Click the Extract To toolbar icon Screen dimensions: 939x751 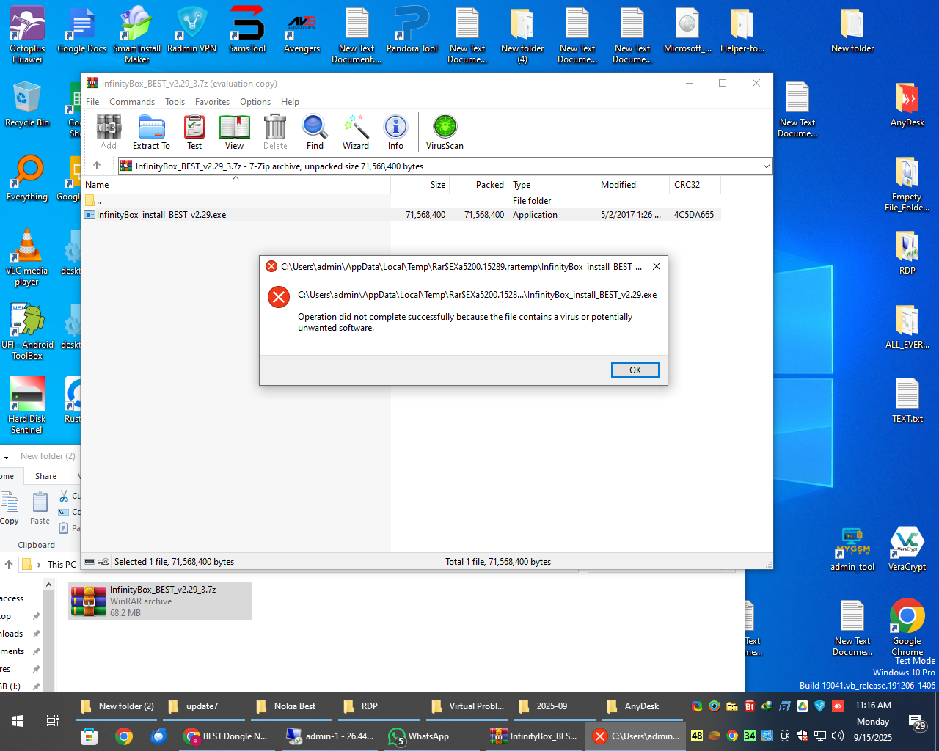coord(151,132)
